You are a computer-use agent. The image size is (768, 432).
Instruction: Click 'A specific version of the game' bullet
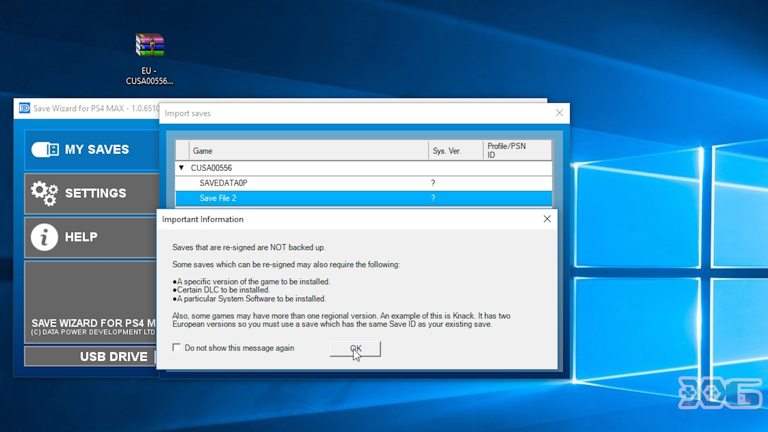[x=251, y=282]
